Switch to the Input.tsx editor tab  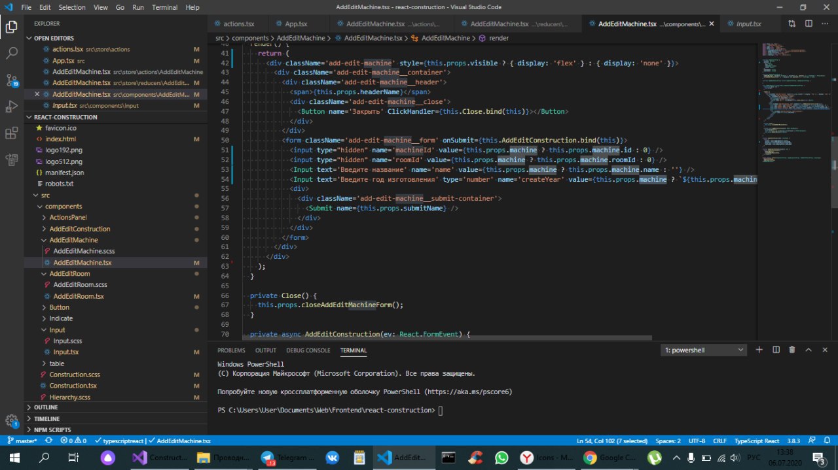pos(748,24)
